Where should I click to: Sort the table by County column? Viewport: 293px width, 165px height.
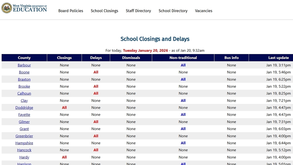[24, 57]
